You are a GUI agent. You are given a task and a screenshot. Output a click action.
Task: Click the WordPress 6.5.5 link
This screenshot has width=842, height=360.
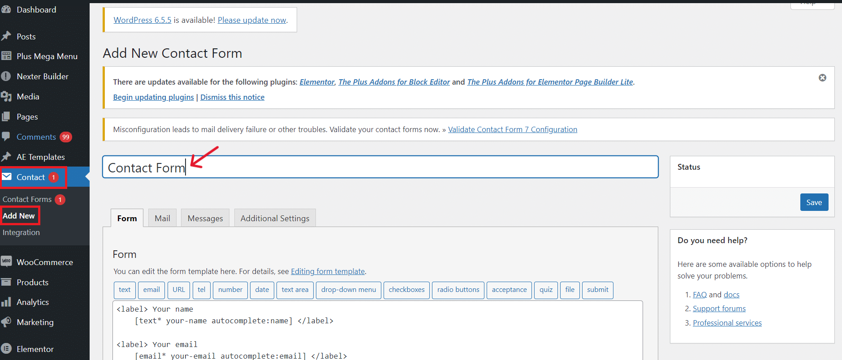coord(142,20)
